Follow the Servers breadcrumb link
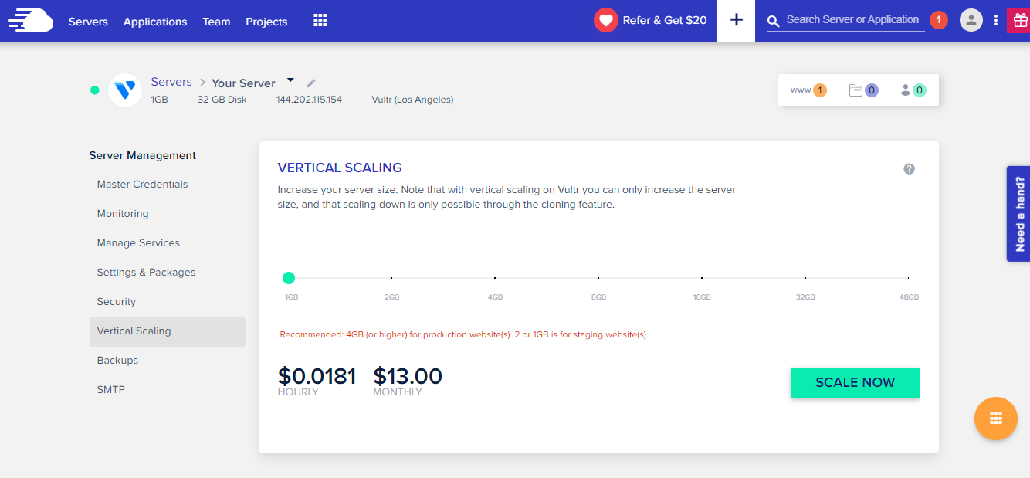 [171, 82]
